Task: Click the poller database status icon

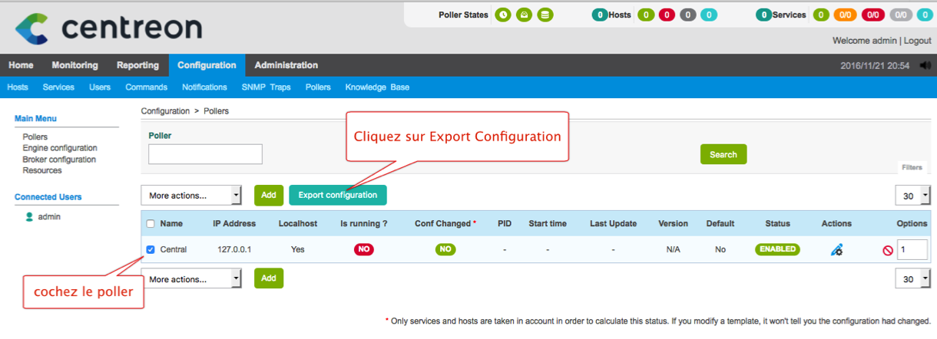Action: [545, 15]
